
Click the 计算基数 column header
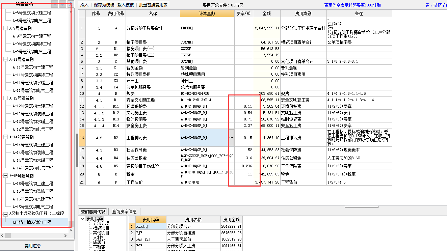pyautogui.click(x=207, y=13)
